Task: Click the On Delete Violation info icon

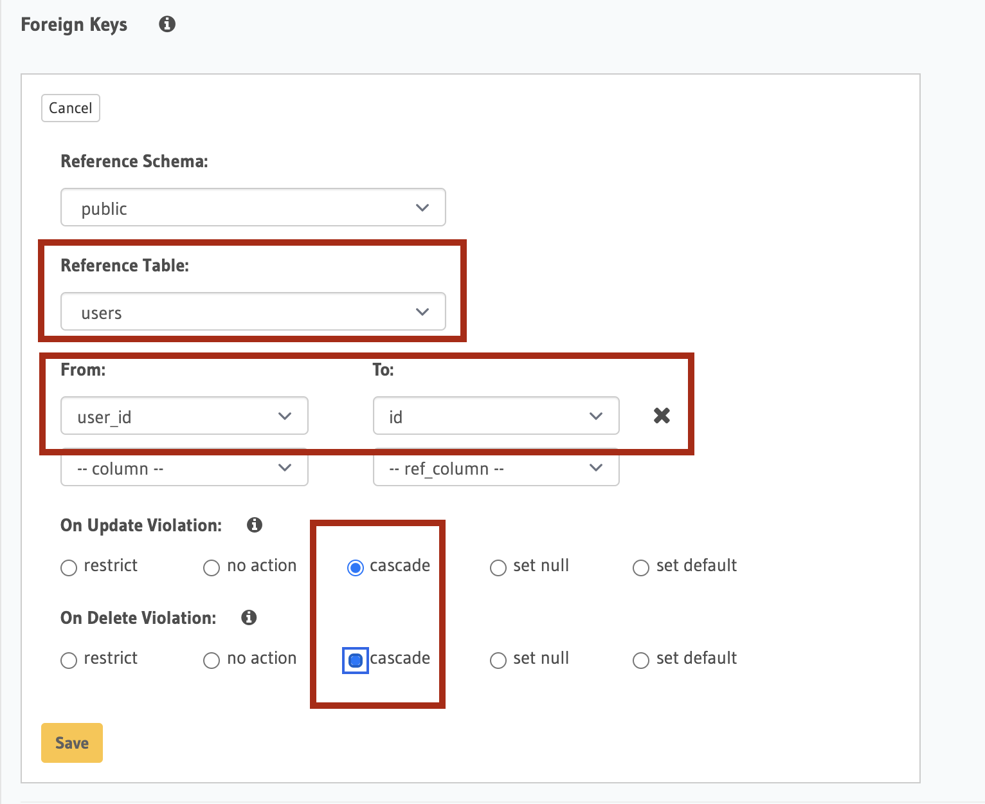Action: coord(249,617)
